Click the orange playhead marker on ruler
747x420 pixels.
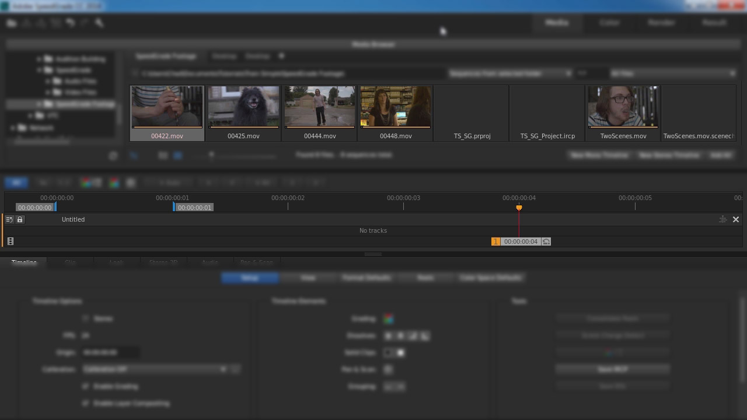click(x=519, y=208)
